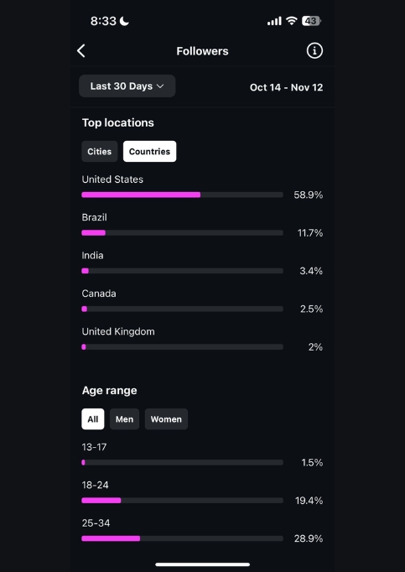Tap the battery indicator in status bar
The image size is (405, 572).
click(x=311, y=21)
